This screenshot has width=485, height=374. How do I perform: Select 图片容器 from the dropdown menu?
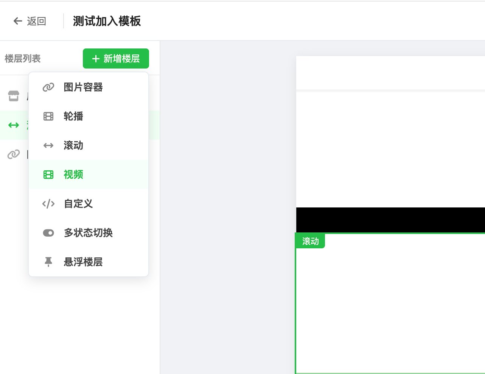tap(89, 87)
